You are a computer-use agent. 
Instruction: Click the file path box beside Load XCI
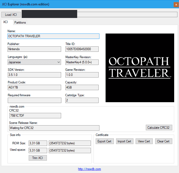pos(99,14)
